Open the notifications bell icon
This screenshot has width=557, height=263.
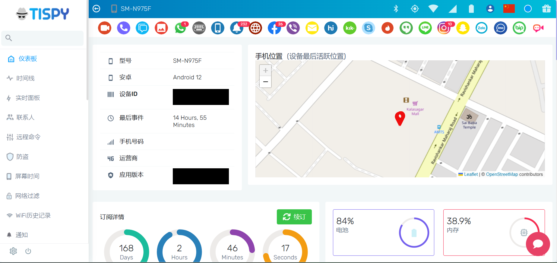pos(237,28)
